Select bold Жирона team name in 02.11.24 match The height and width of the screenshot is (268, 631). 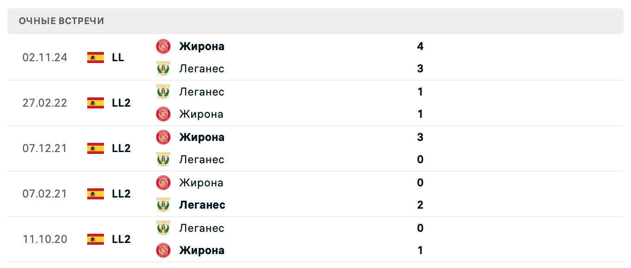[202, 46]
